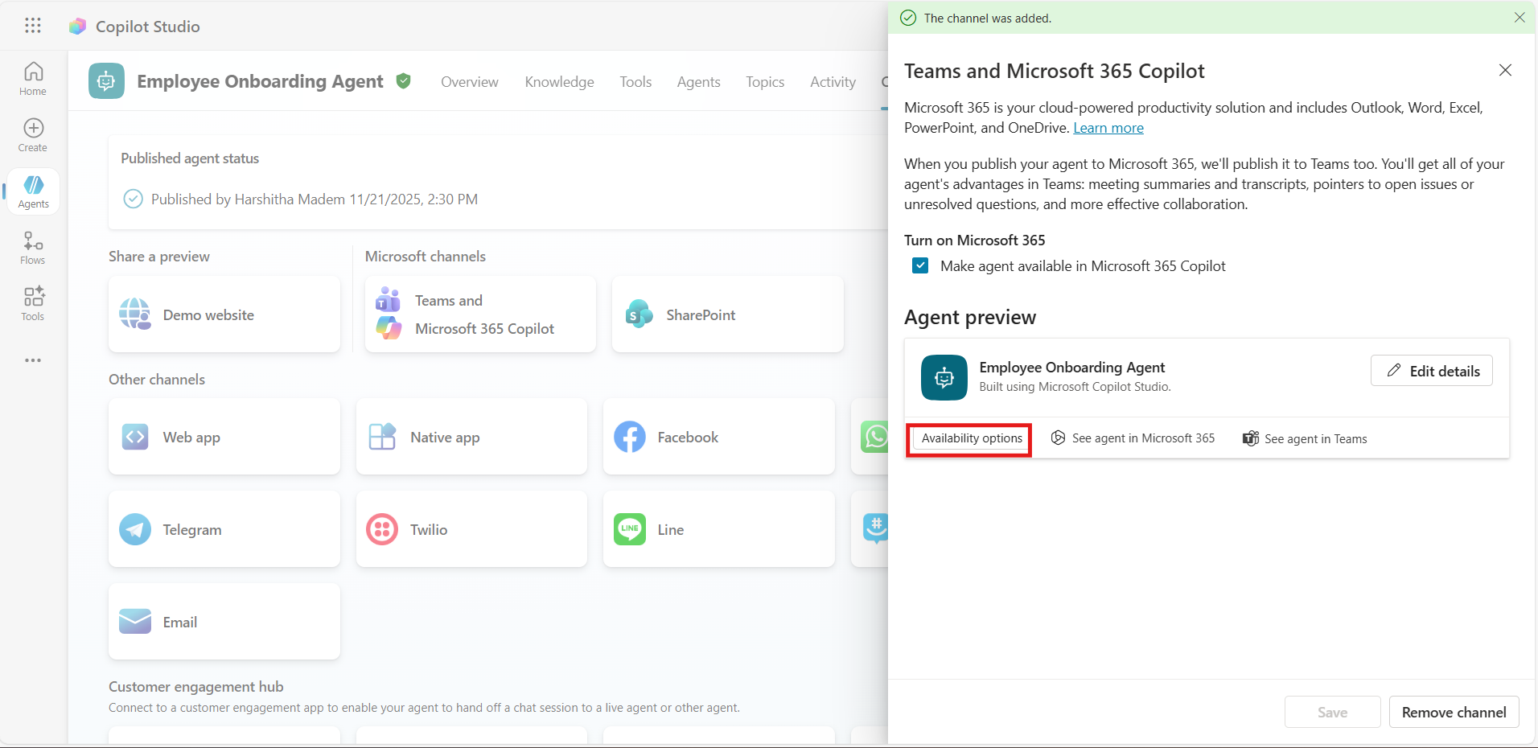The height and width of the screenshot is (748, 1538).
Task: Open Tools in the left sidebar
Action: pyautogui.click(x=33, y=304)
